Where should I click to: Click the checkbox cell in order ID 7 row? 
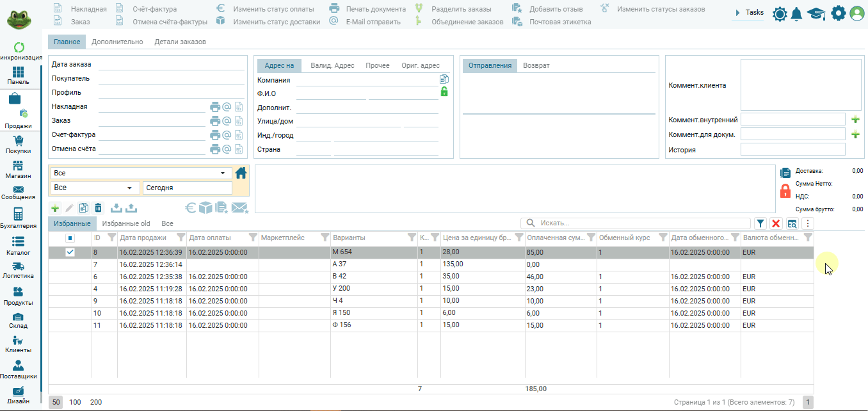70,264
